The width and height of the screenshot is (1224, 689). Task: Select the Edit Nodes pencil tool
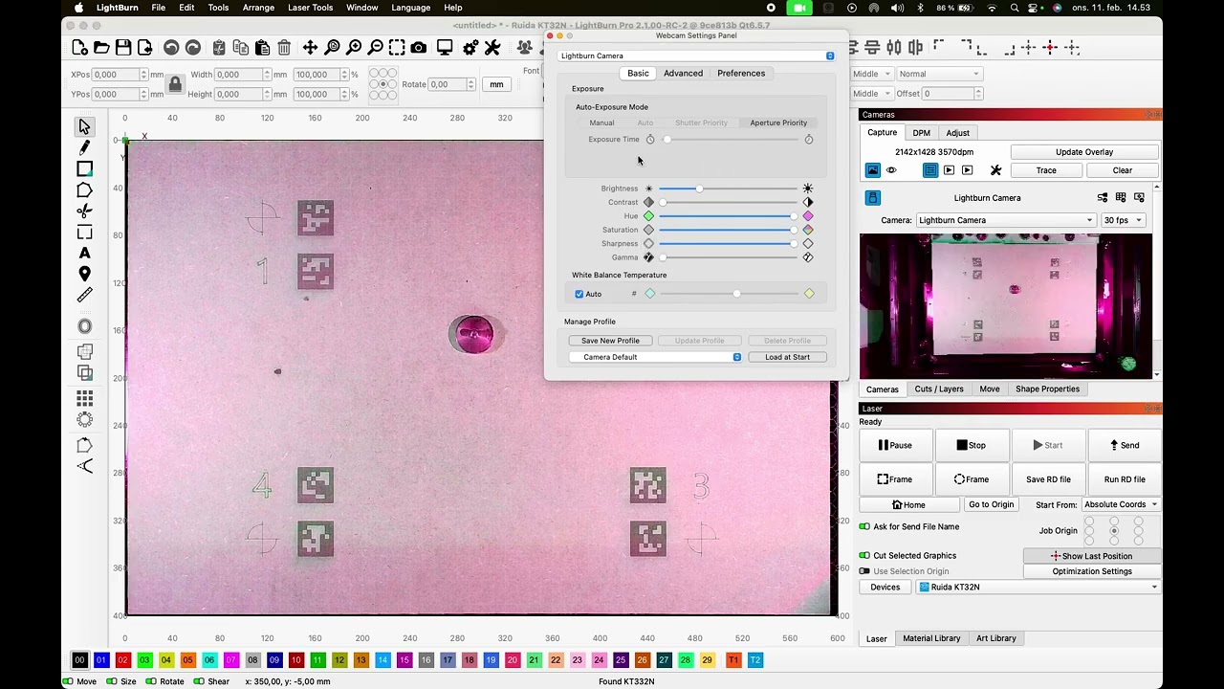84,147
